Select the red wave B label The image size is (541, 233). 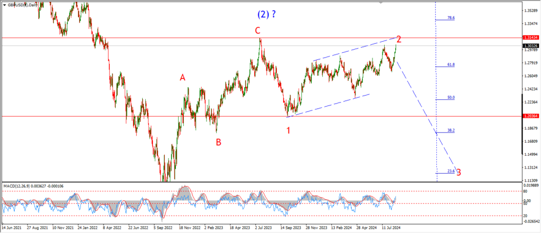[x=218, y=142]
